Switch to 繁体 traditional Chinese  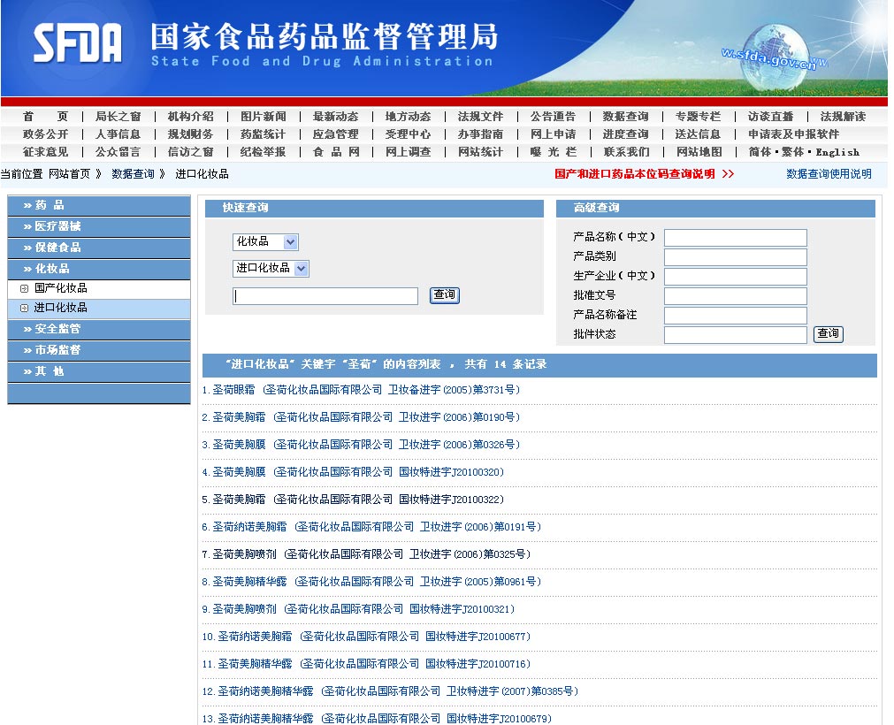792,152
